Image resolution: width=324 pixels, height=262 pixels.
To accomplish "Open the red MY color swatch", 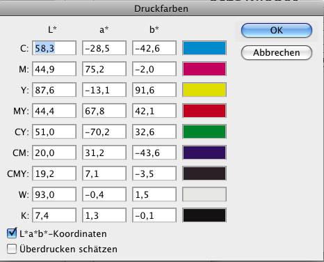I will point(204,111).
